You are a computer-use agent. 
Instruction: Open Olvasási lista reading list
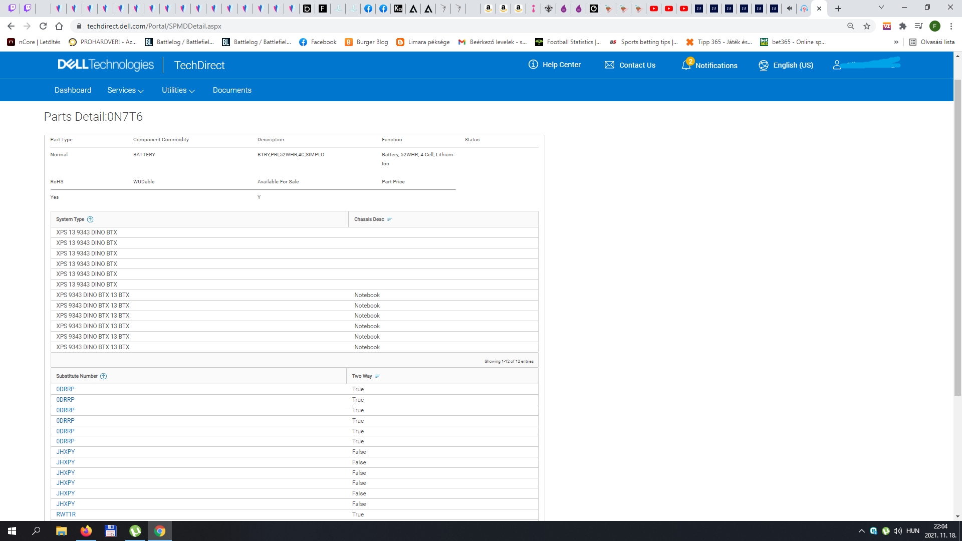(x=932, y=42)
